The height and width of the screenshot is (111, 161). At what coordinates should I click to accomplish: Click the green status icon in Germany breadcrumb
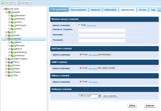pyautogui.click(x=19, y=3)
